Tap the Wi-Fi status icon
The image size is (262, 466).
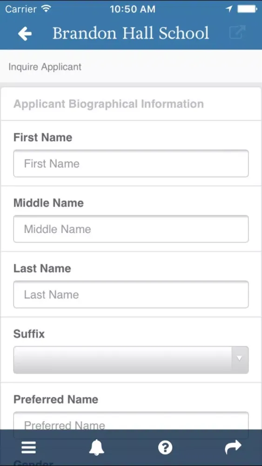click(46, 8)
